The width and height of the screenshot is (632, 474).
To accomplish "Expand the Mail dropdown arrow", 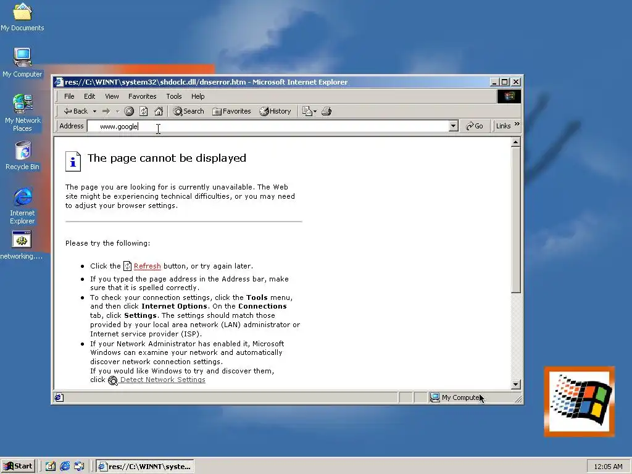I will (315, 111).
